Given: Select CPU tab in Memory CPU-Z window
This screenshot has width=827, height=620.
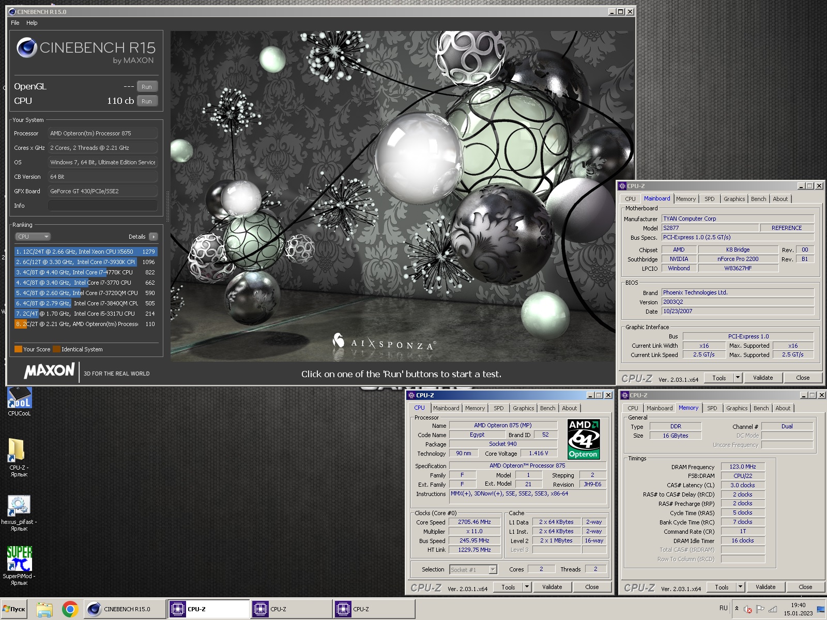Looking at the screenshot, I should tap(633, 408).
